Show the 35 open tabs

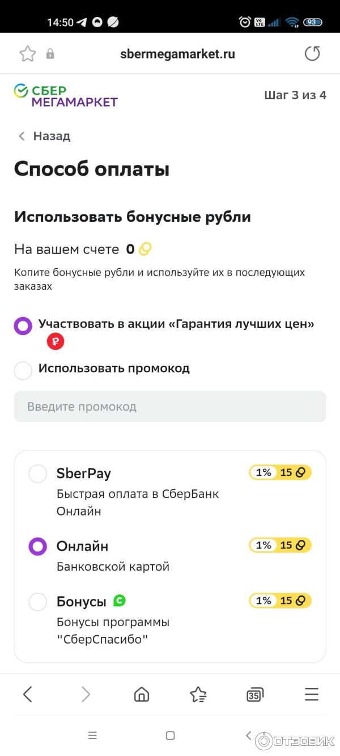click(255, 694)
